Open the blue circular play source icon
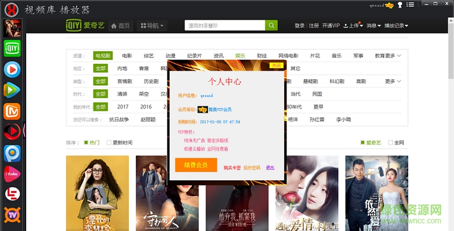 (x=12, y=69)
